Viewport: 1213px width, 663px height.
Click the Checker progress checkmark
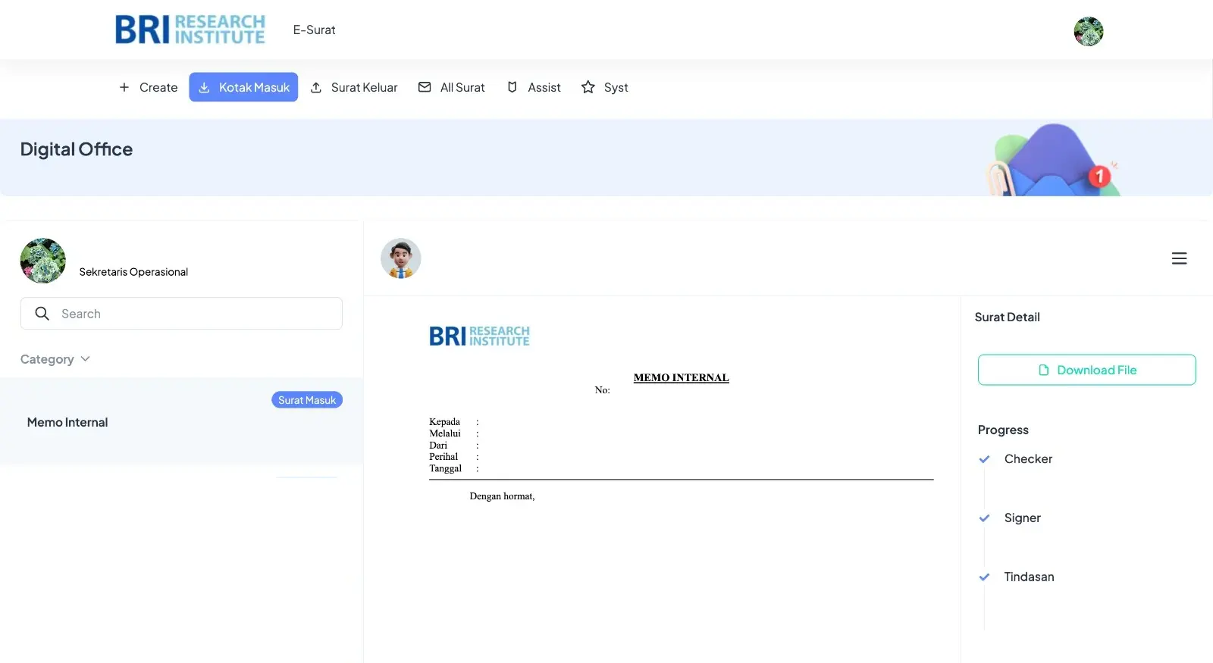coord(984,459)
